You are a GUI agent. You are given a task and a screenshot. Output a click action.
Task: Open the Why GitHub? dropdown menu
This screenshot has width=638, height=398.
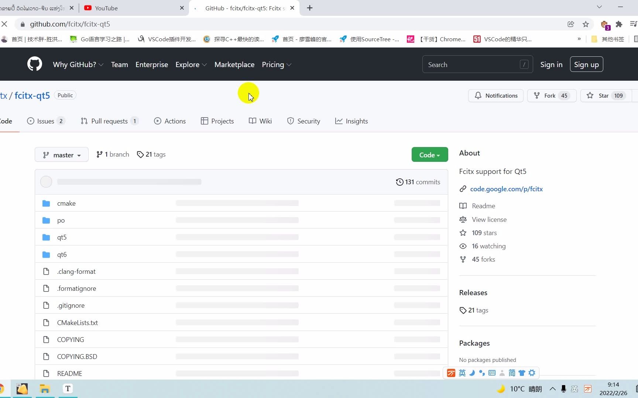click(x=78, y=64)
